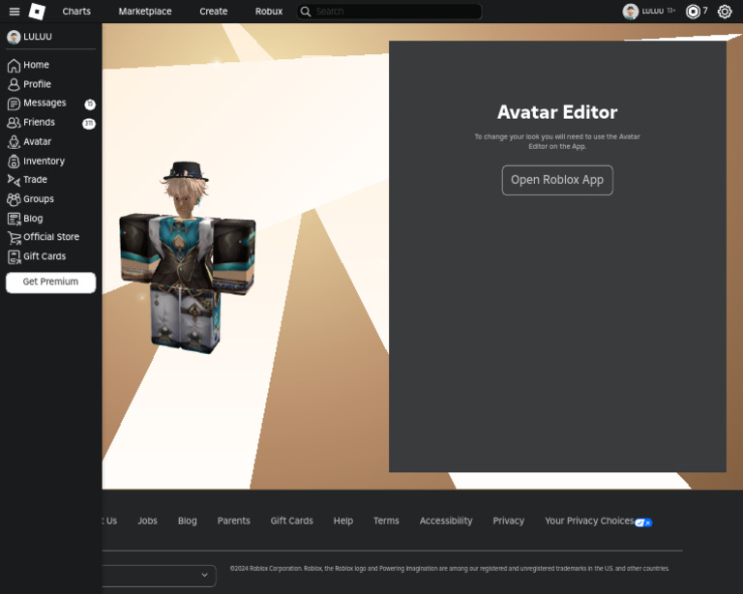This screenshot has height=594, width=743.
Task: Open the Create tab
Action: 213,12
